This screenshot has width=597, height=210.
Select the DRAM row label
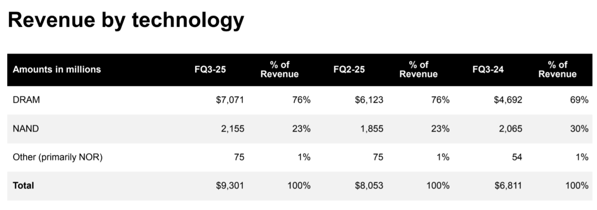(x=27, y=100)
